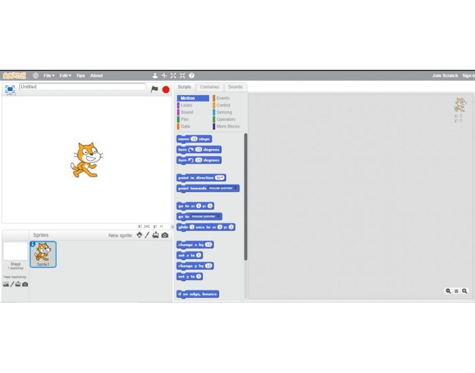Select the Shrink sprite tool
The height and width of the screenshot is (373, 475).
(x=182, y=75)
